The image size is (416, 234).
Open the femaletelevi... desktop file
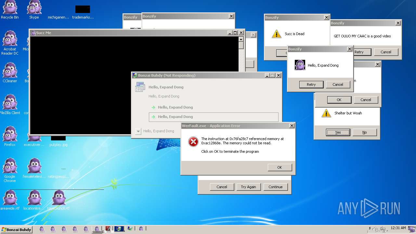34,168
